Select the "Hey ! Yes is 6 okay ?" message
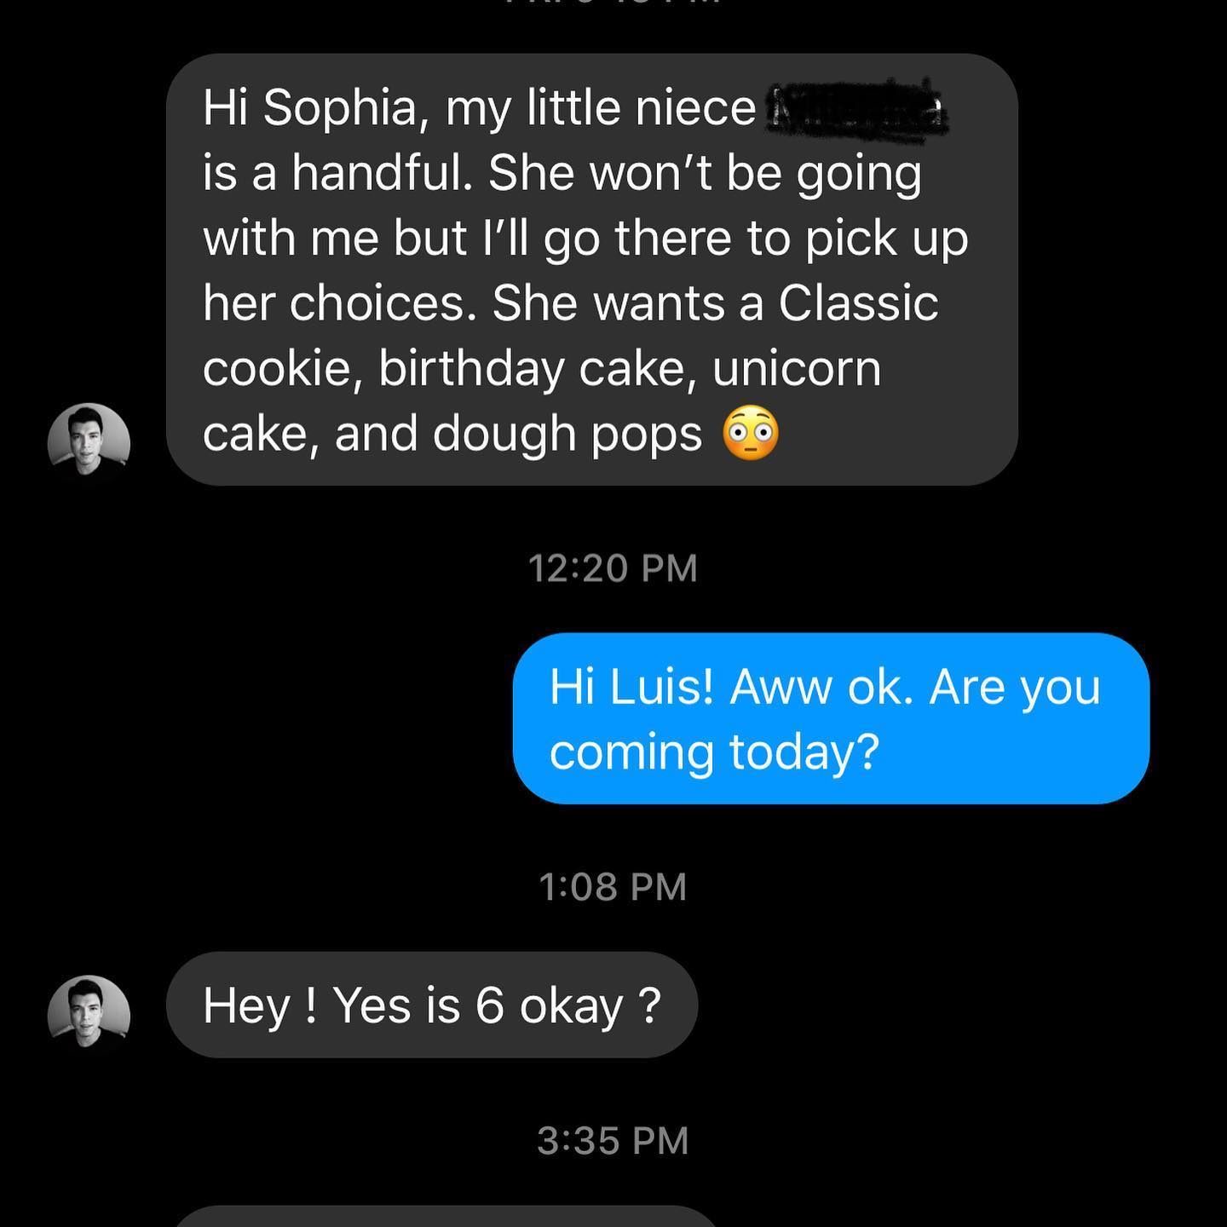1227x1227 pixels. click(x=431, y=1005)
